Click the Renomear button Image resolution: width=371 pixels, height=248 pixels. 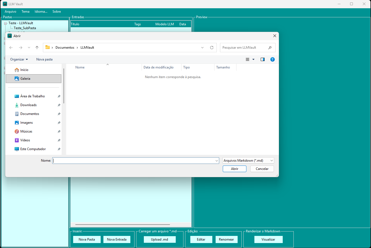tap(226, 239)
